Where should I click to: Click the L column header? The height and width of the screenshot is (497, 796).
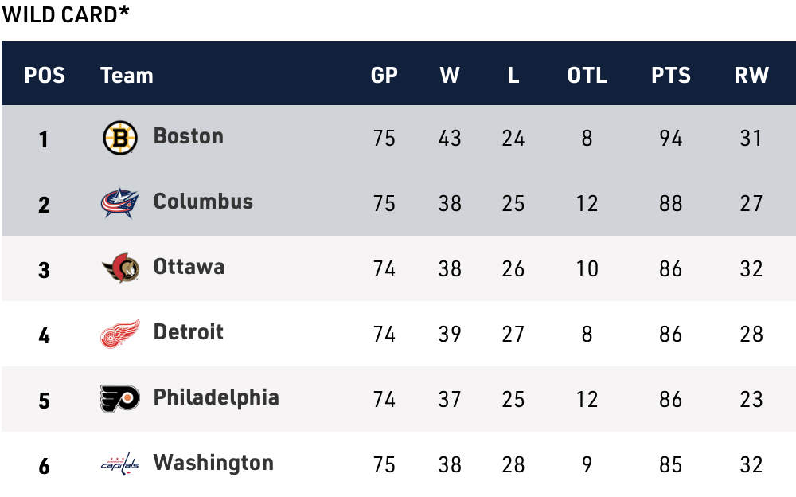[x=513, y=76]
